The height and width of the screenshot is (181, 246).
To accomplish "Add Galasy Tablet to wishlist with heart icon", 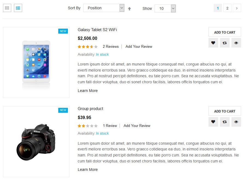I will point(213,43).
